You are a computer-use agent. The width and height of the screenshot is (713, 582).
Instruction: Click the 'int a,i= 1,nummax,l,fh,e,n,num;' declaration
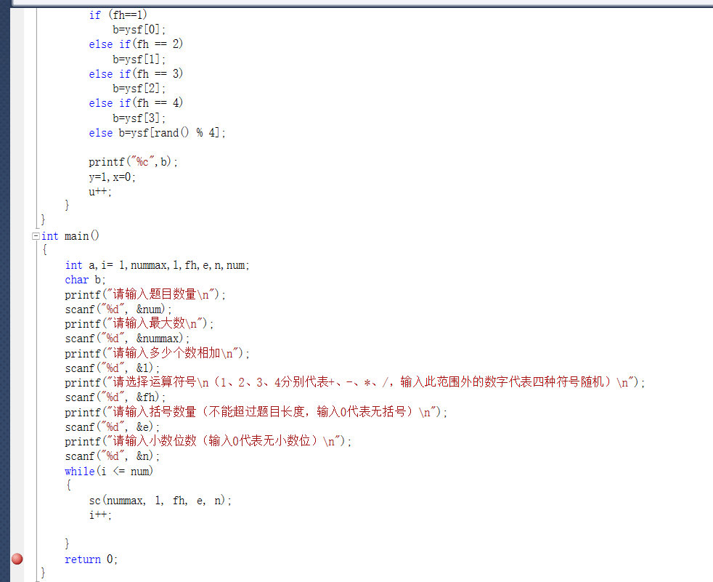click(158, 264)
